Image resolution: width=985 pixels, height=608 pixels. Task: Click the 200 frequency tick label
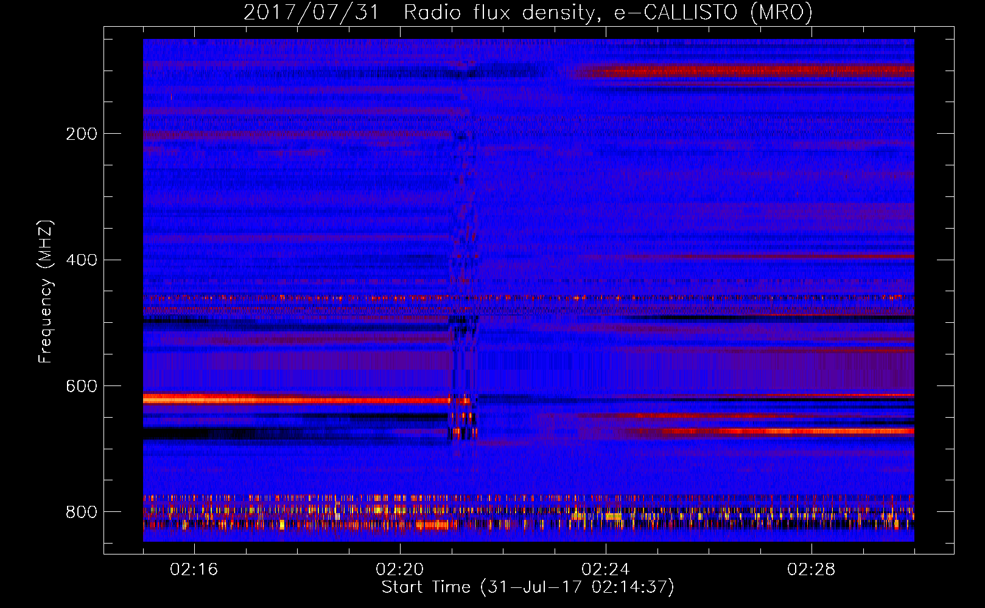(82, 134)
